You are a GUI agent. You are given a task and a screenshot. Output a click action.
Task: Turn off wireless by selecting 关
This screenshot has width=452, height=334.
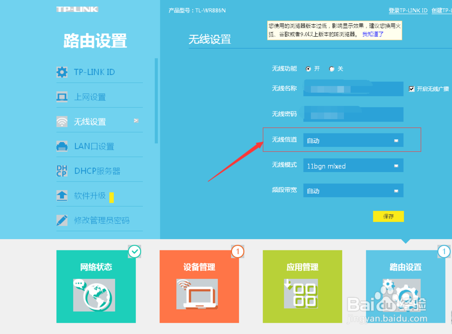pyautogui.click(x=333, y=68)
